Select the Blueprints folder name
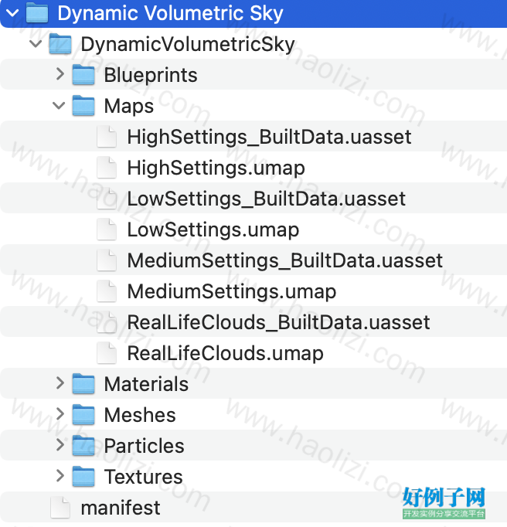The image size is (507, 527). 151,75
